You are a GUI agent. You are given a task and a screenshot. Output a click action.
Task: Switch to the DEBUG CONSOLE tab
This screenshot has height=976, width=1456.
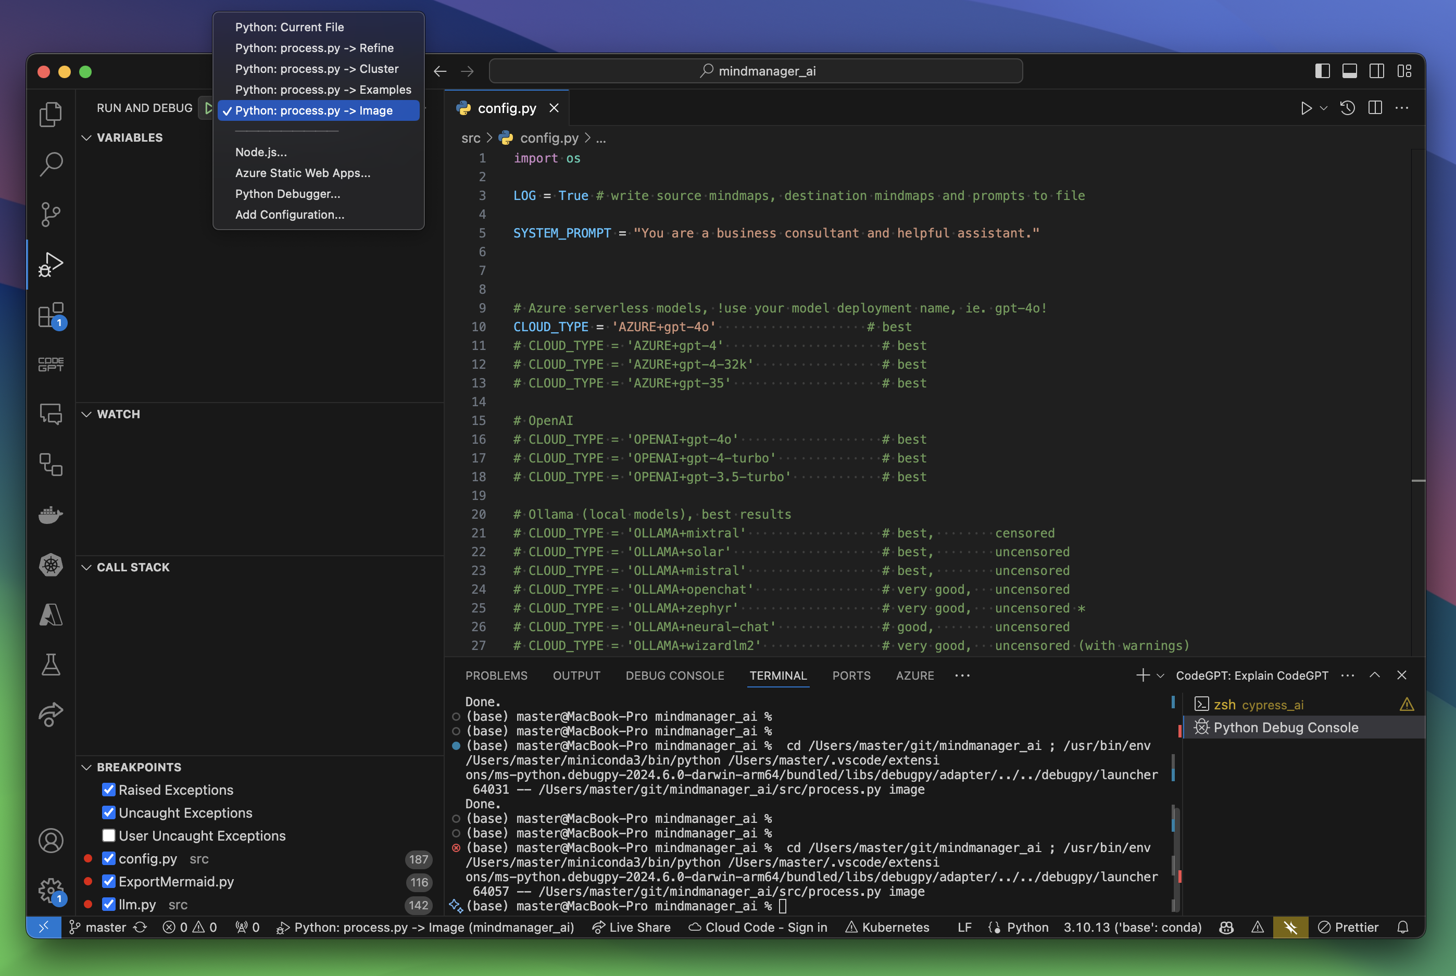674,674
